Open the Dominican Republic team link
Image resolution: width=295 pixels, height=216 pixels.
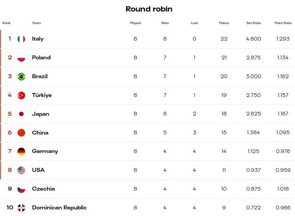coord(59,208)
